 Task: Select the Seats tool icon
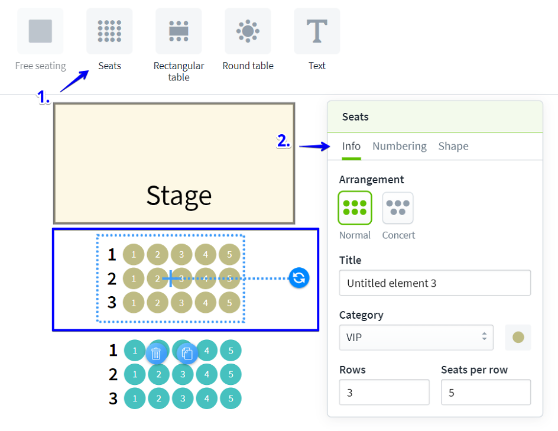click(x=109, y=31)
